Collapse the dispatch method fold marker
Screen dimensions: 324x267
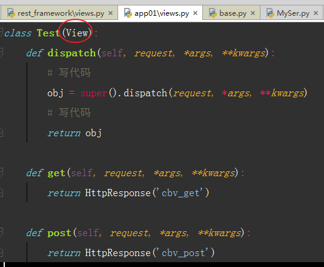(1, 52)
